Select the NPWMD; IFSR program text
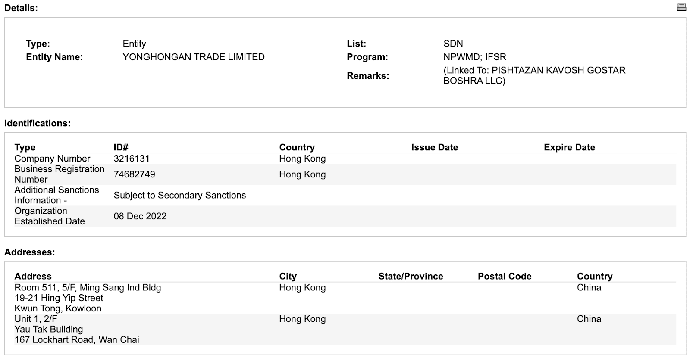690x358 pixels. pos(474,56)
